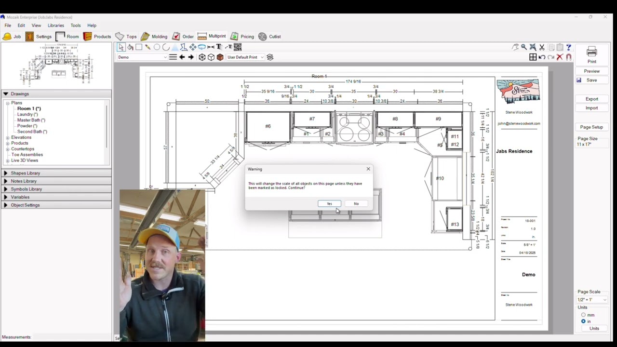
Task: Click the Preview button
Action: click(x=592, y=71)
